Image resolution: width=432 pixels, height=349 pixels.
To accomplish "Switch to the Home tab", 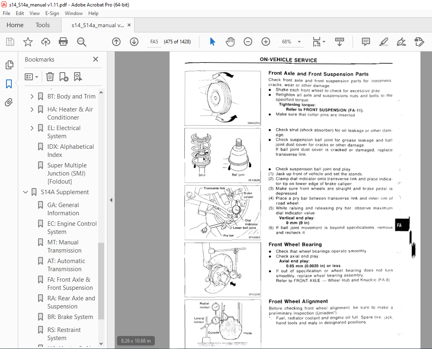I will [15, 25].
